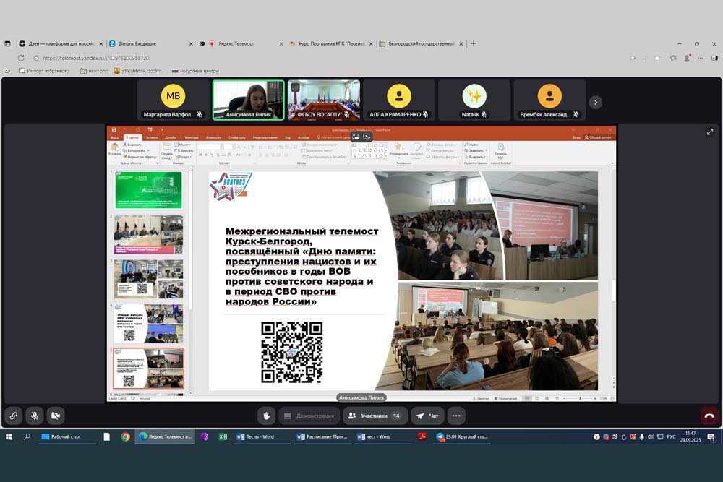Viewport: 723px width, 482px height.
Task: Open Ресурсные центры bookmark
Action: (x=195, y=71)
